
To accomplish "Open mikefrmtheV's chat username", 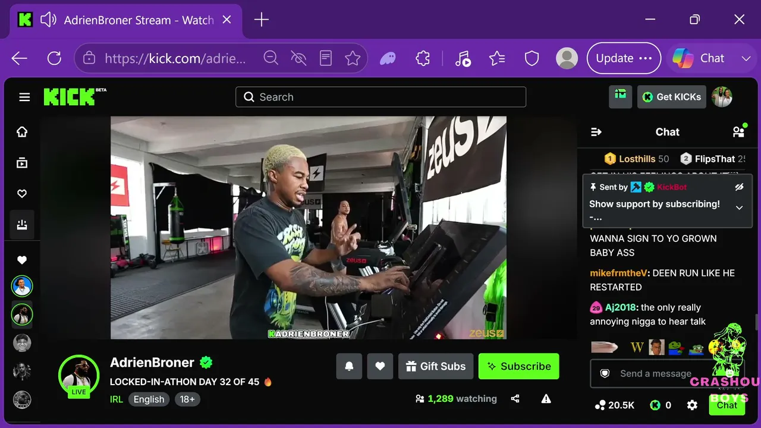I will 618,273.
